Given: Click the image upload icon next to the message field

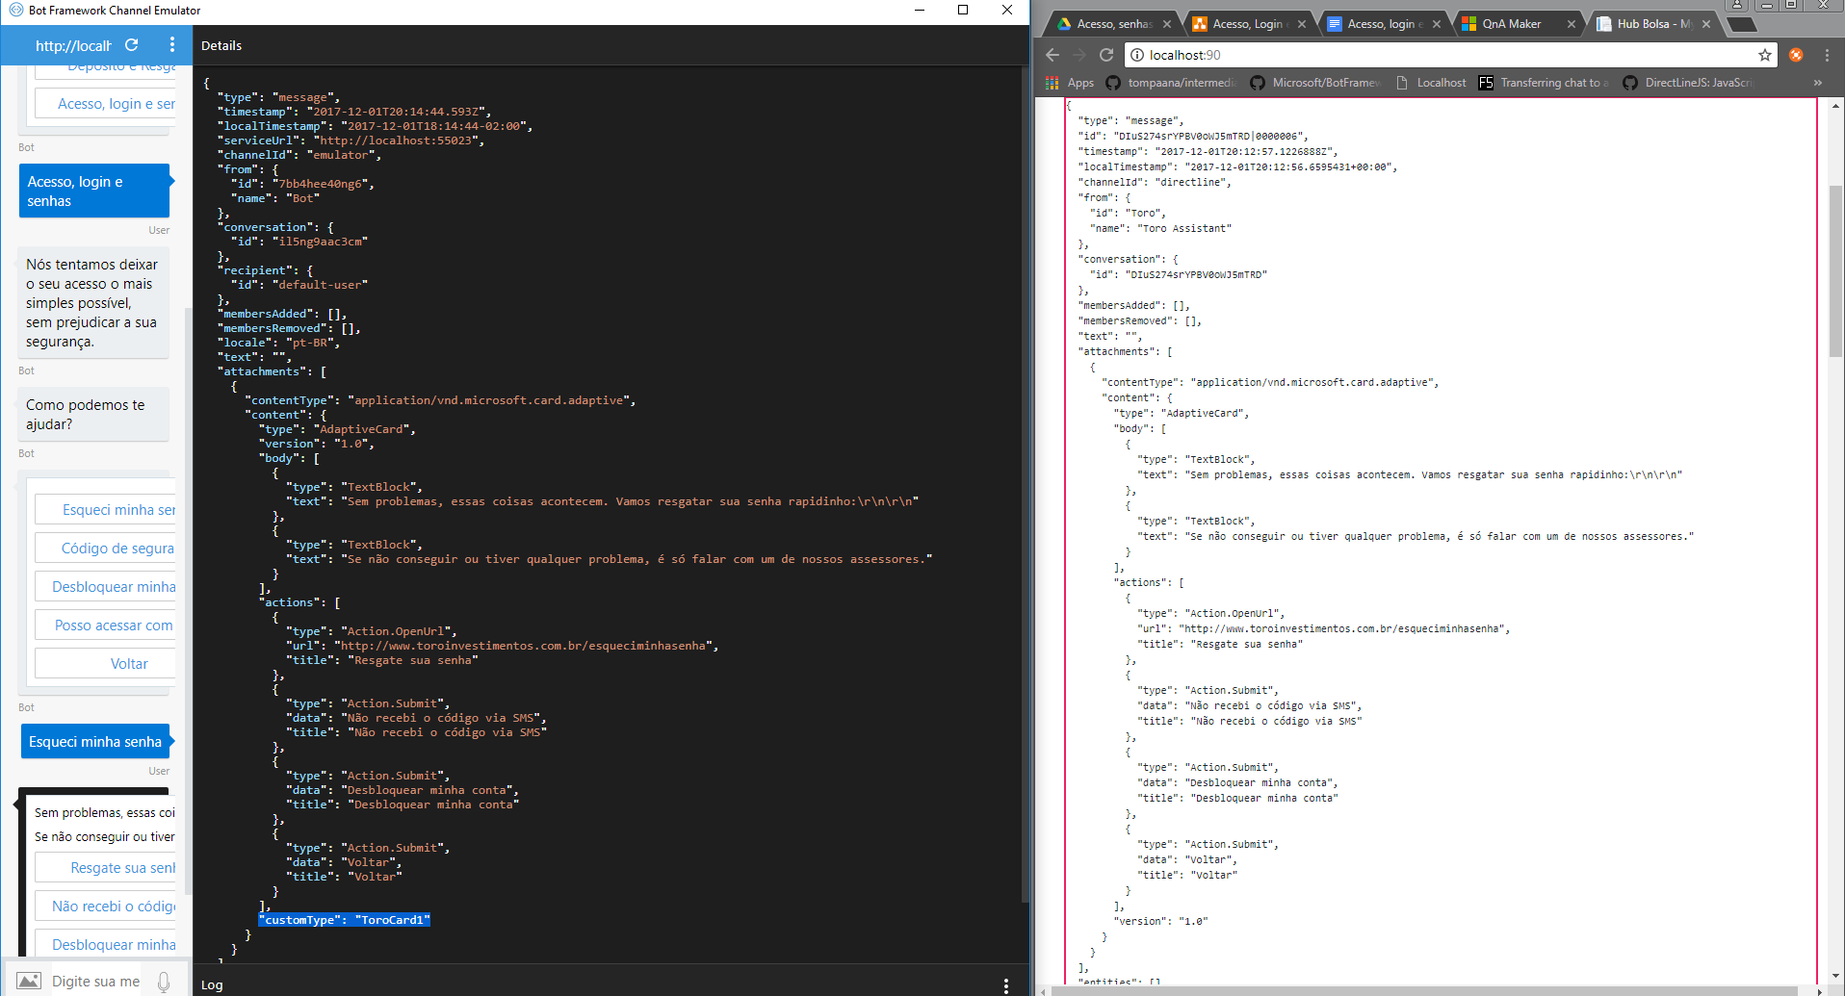Looking at the screenshot, I should pyautogui.click(x=29, y=980).
